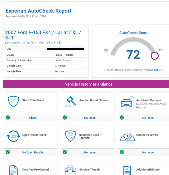Open No Issue link under Insurance Loss
This screenshot has height=175, width=169.
[x=90, y=152]
